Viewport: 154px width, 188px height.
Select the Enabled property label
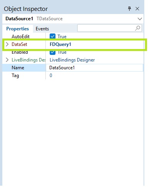tap(20, 52)
